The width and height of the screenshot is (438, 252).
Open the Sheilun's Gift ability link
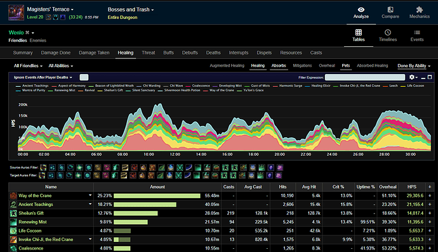[x=31, y=213]
